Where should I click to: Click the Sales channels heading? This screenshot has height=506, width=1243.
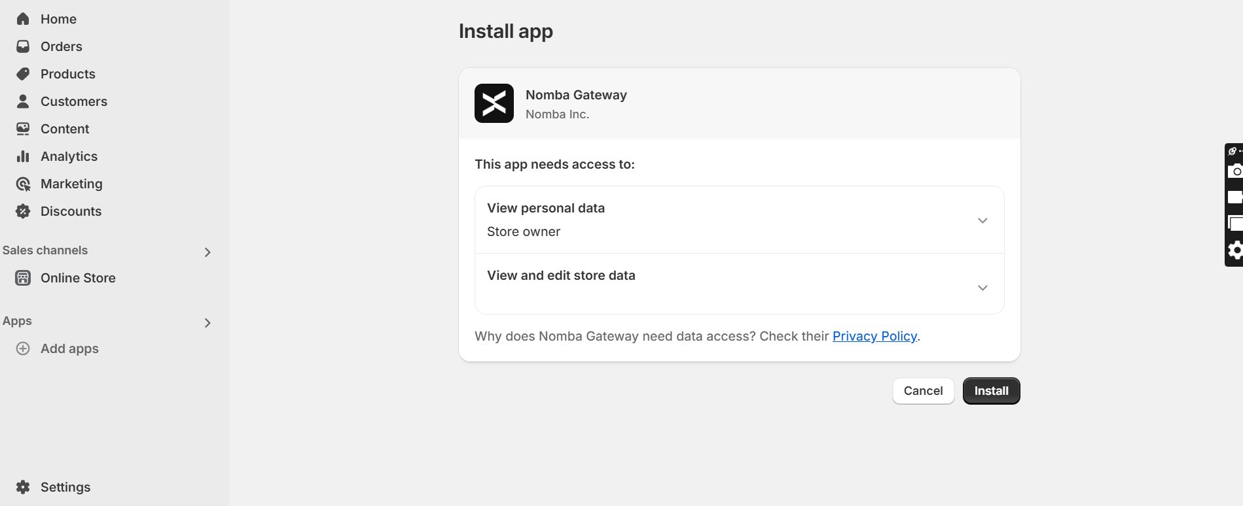pyautogui.click(x=45, y=250)
